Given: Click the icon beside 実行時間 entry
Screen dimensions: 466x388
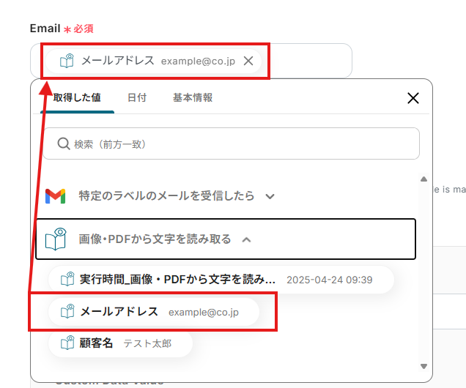Looking at the screenshot, I should (x=67, y=279).
